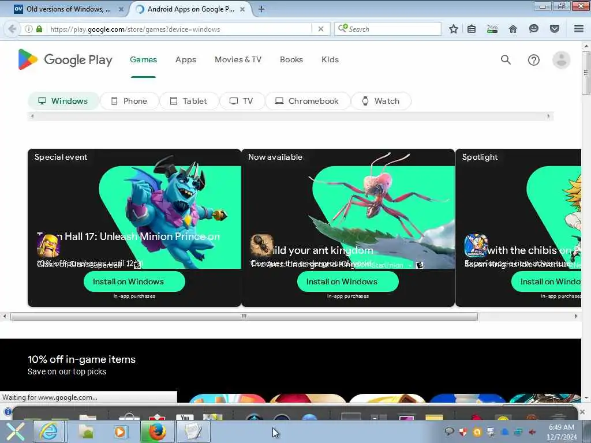Open a new Firefox tab with plus
The height and width of the screenshot is (443, 591).
(x=261, y=9)
